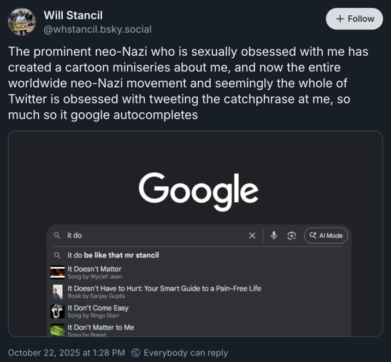Choose 'It Don't Matter to Me' suggestion
This screenshot has width=391, height=362.
[100, 328]
